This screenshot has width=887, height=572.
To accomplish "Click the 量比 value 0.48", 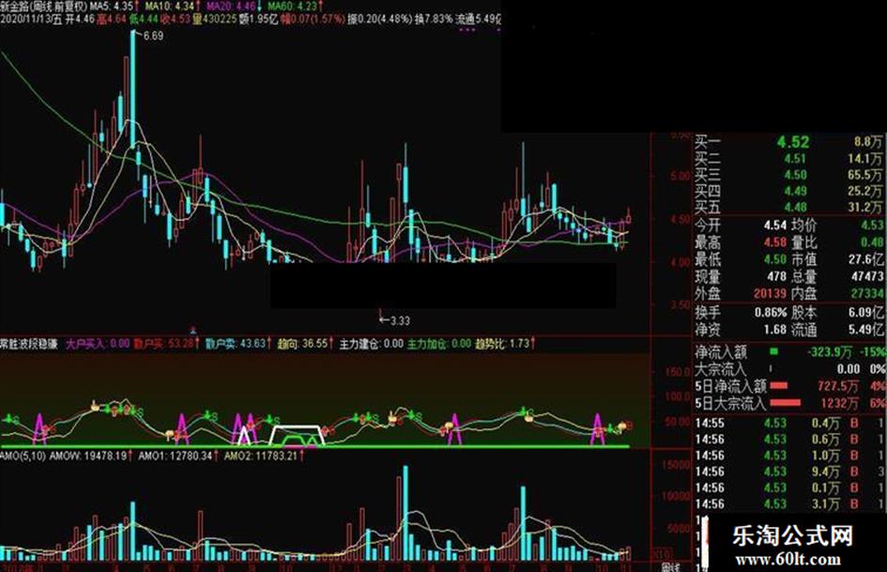I will pyautogui.click(x=872, y=242).
